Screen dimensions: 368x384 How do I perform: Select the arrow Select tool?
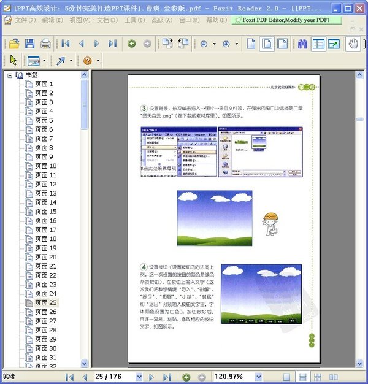pyautogui.click(x=13, y=60)
